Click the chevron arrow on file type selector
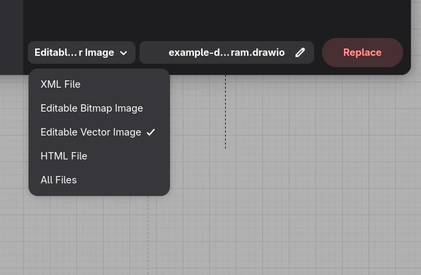The height and width of the screenshot is (275, 421). (x=124, y=53)
